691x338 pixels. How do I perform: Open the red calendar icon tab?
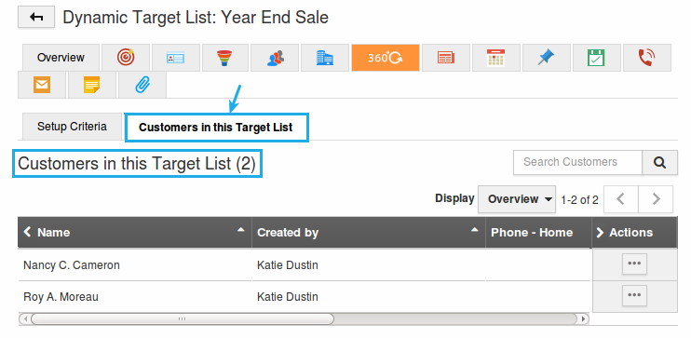click(x=496, y=58)
